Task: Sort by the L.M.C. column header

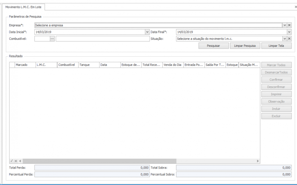Action: (46, 65)
